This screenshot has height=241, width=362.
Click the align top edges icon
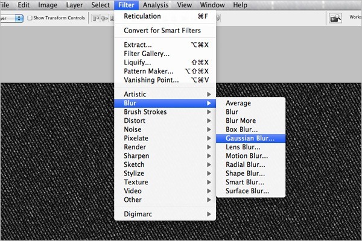(x=96, y=18)
